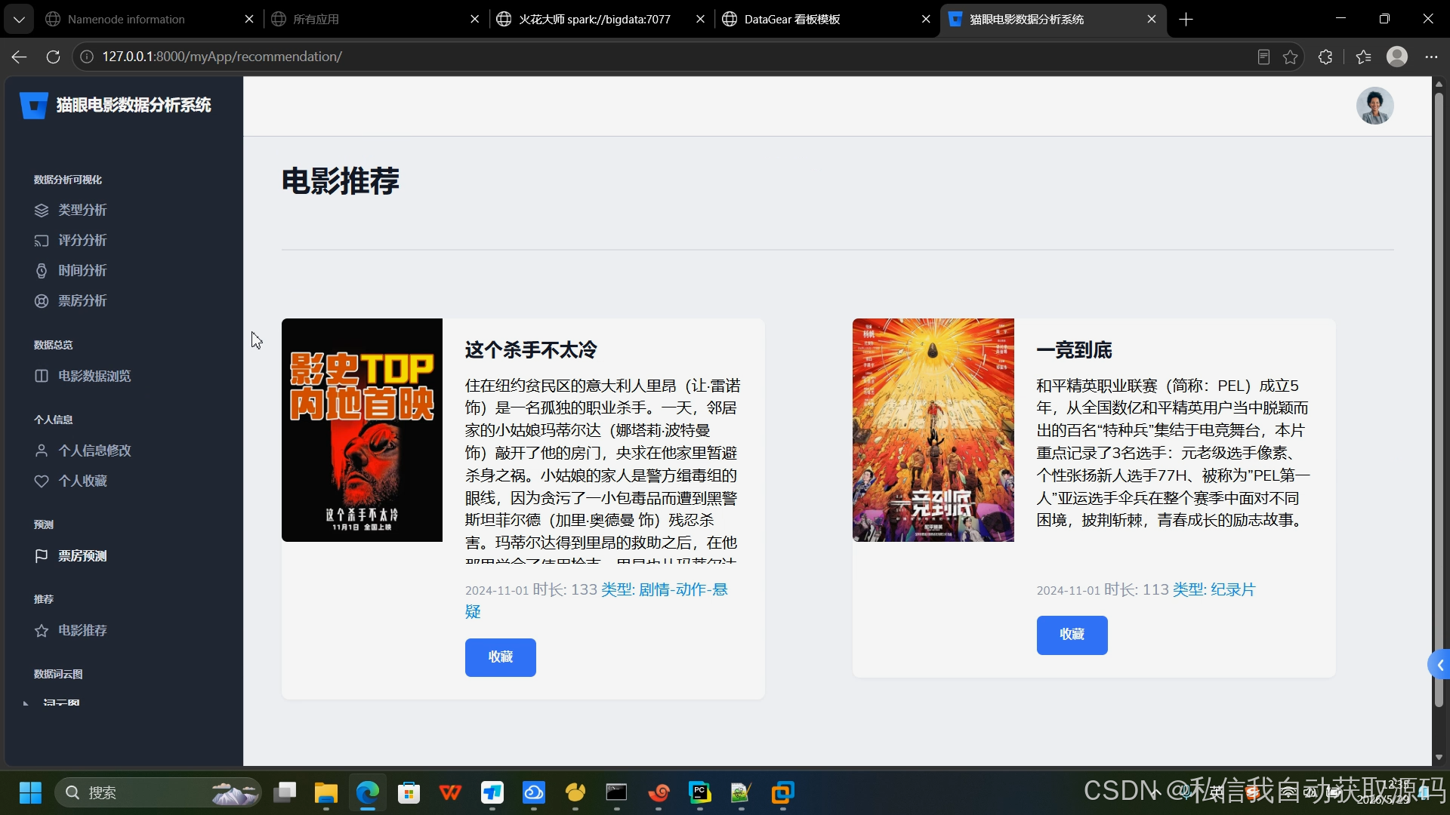This screenshot has width=1450, height=815.
Task: Click the browser address bar URL field
Action: coord(665,57)
